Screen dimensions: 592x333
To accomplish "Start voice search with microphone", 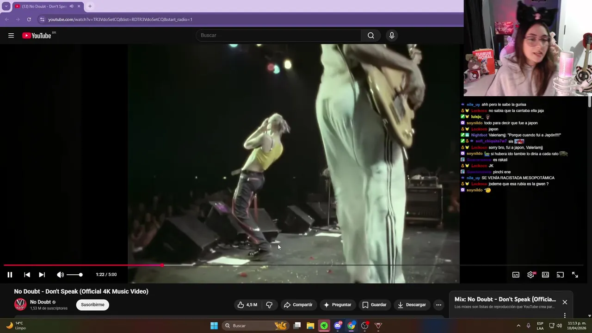I will point(392,36).
